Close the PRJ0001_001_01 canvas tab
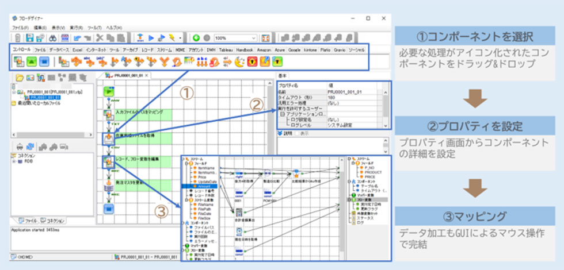Image resolution: width=564 pixels, height=270 pixels. click(147, 75)
